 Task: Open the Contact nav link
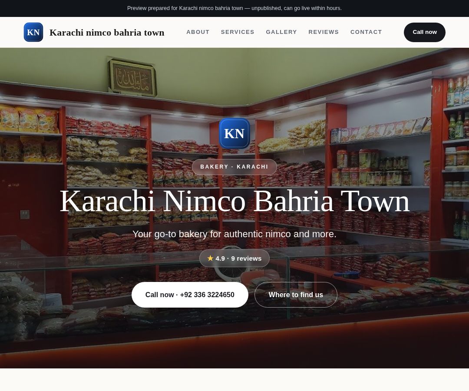click(366, 32)
